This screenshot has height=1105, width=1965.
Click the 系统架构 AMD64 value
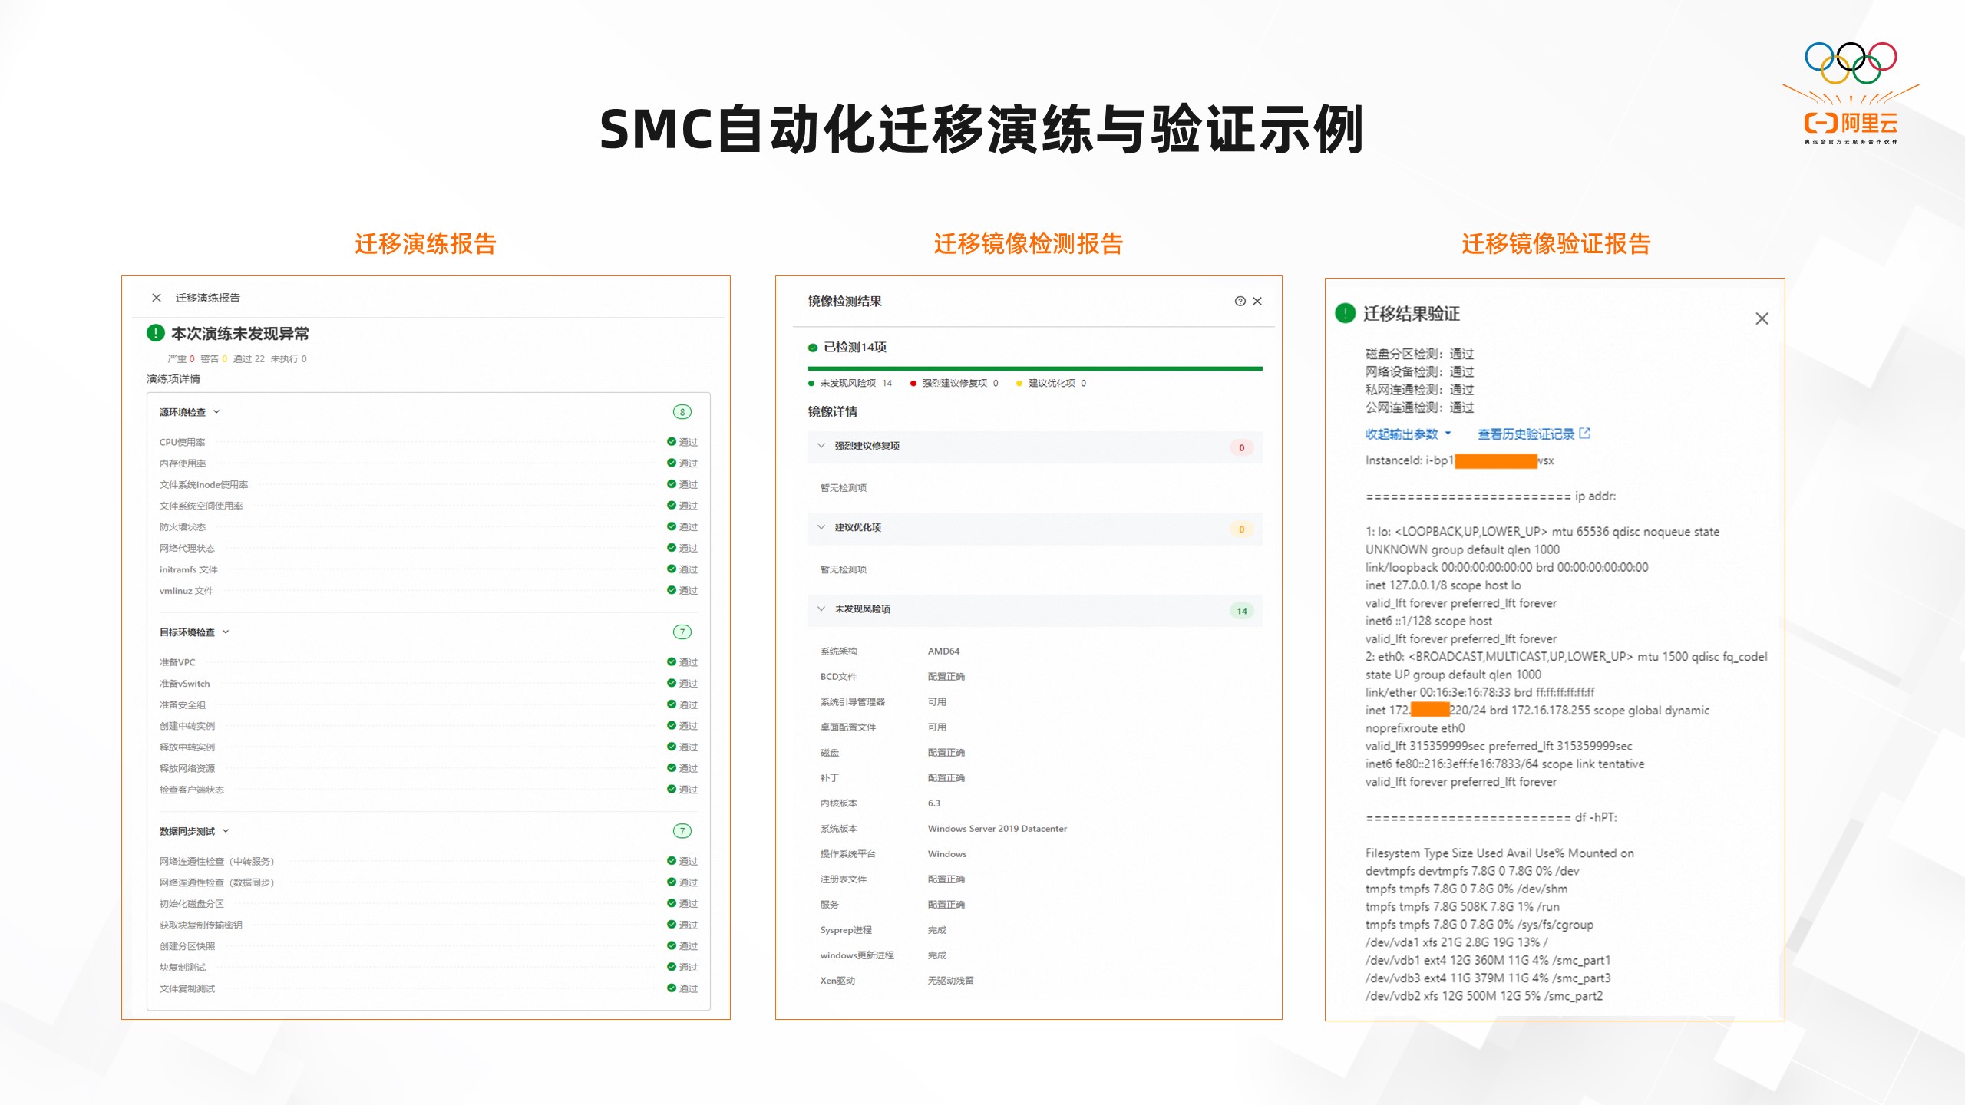pos(943,651)
